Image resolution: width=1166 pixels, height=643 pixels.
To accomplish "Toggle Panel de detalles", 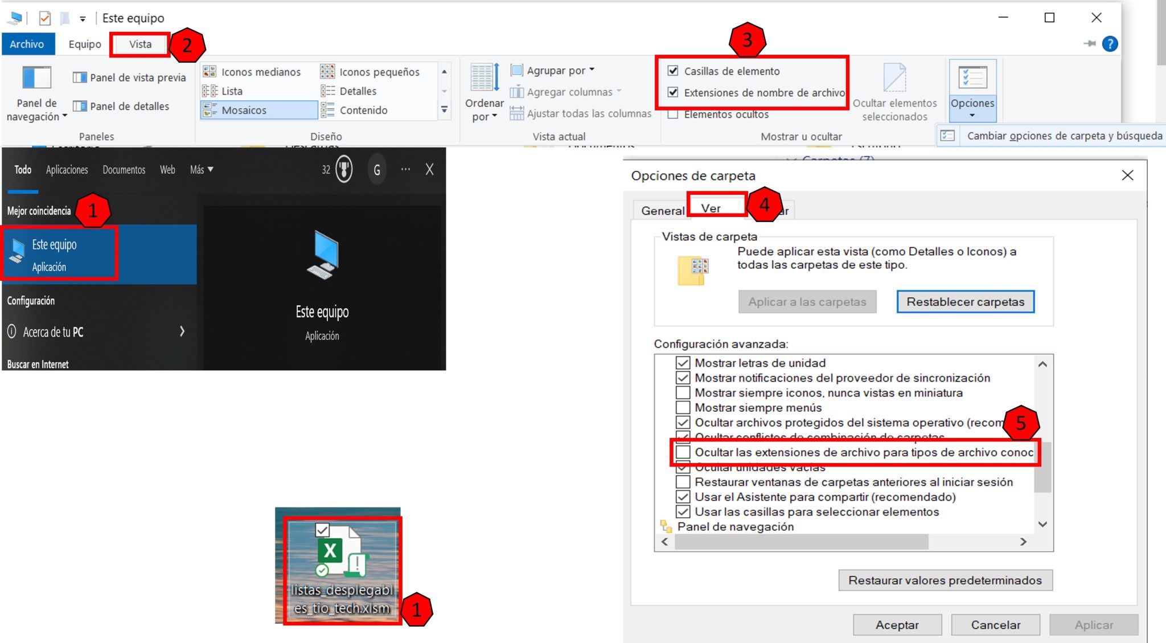I will pos(121,106).
